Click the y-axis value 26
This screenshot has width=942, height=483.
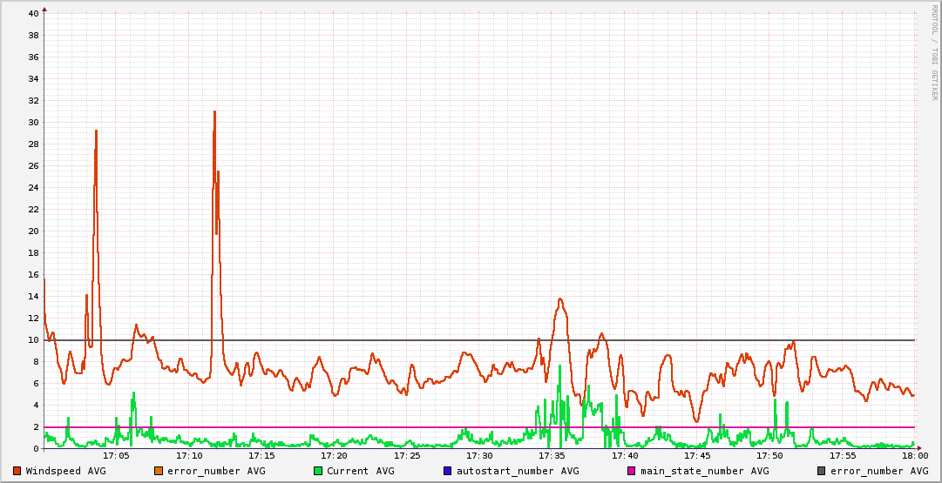[x=34, y=165]
